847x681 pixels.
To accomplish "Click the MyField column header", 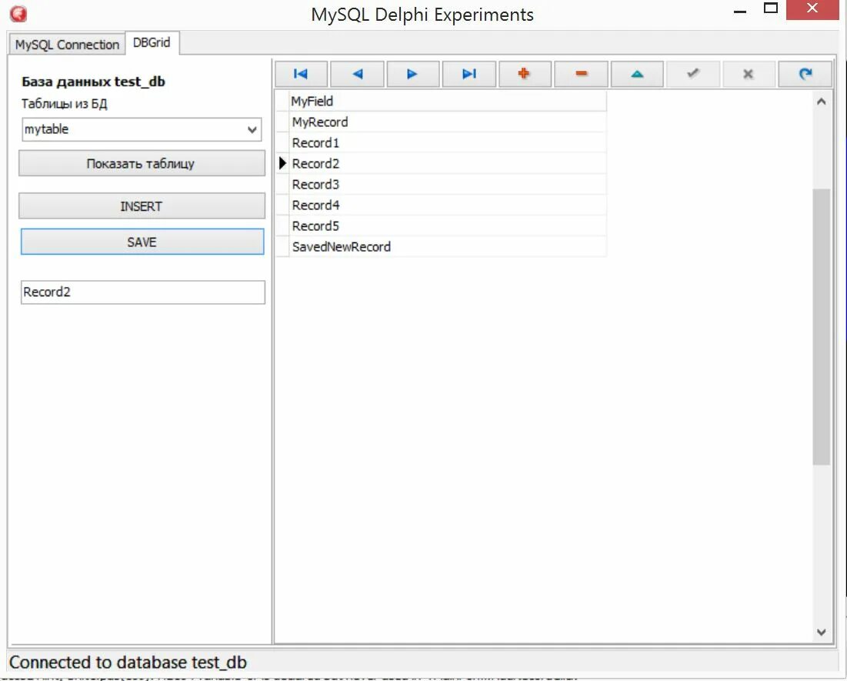I will pyautogui.click(x=447, y=101).
